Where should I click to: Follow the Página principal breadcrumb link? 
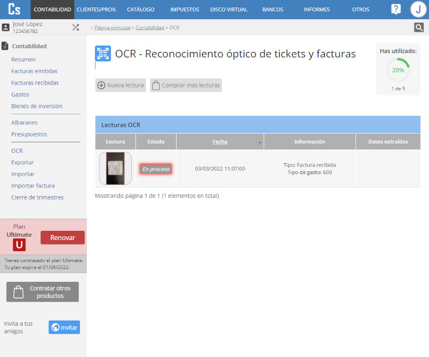pyautogui.click(x=112, y=28)
